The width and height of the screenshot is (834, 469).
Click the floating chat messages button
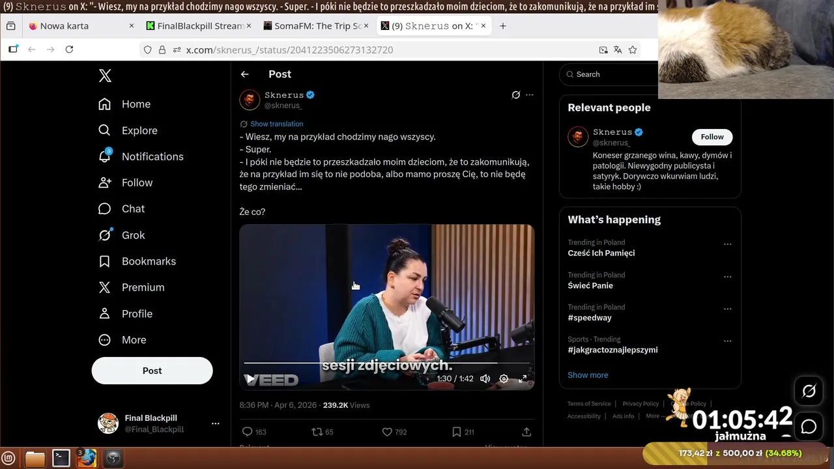tap(809, 427)
